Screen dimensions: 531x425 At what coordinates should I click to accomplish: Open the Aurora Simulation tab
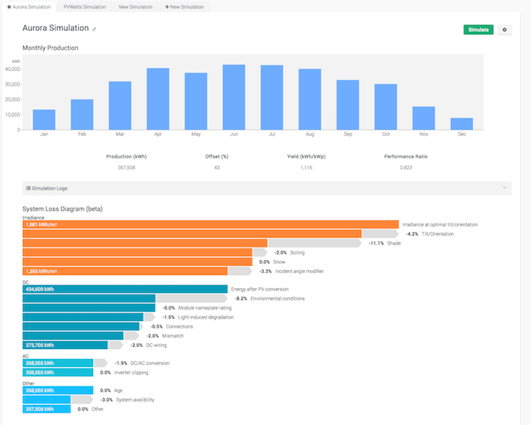(x=29, y=6)
